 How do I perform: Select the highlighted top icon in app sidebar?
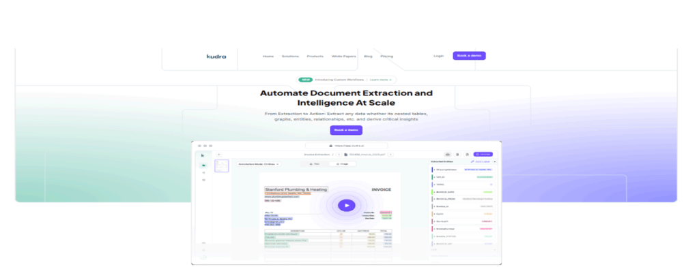click(203, 166)
